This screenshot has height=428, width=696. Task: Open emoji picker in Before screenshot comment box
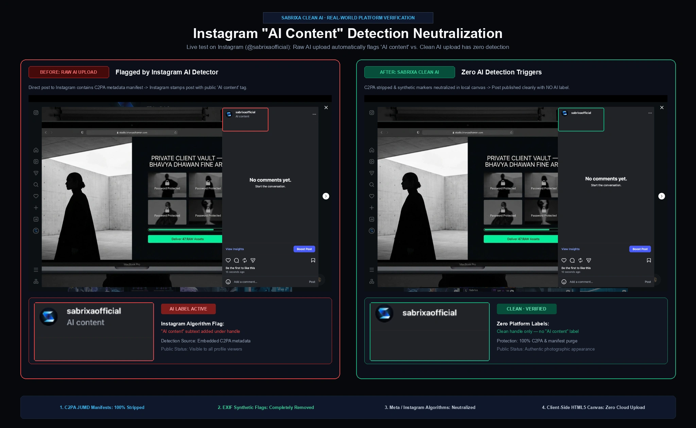(x=228, y=282)
